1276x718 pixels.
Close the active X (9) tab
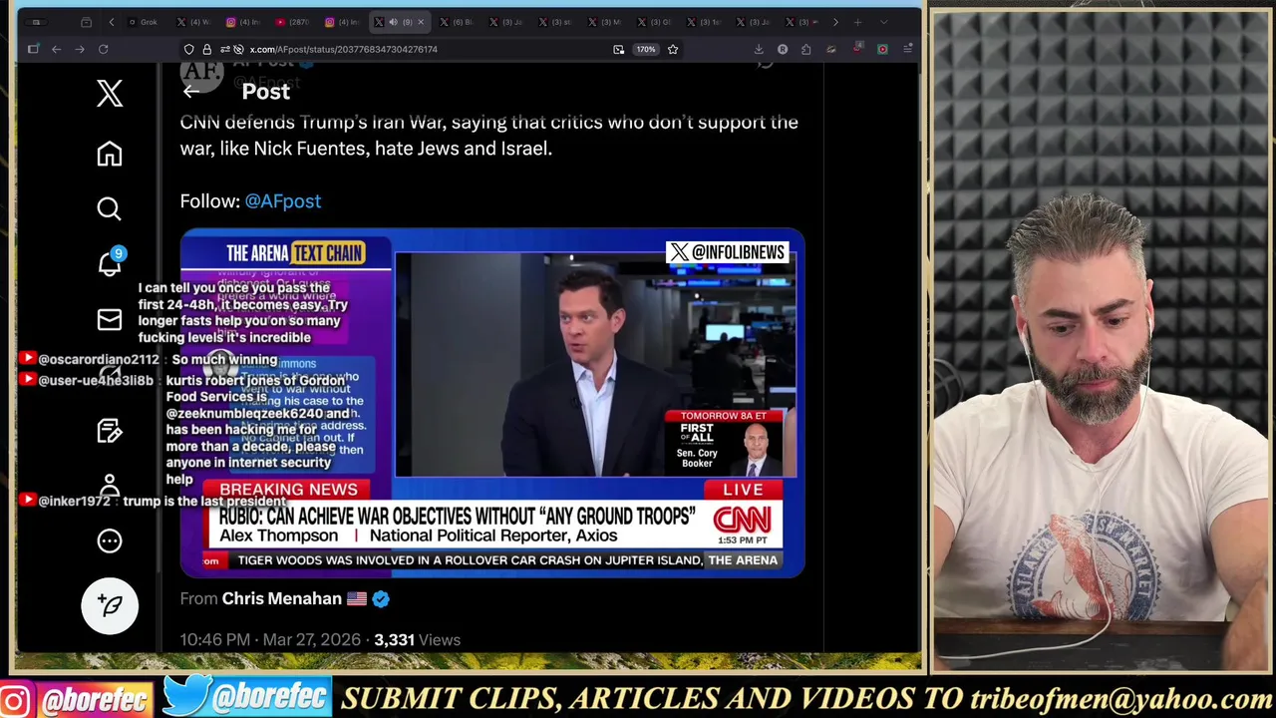420,22
